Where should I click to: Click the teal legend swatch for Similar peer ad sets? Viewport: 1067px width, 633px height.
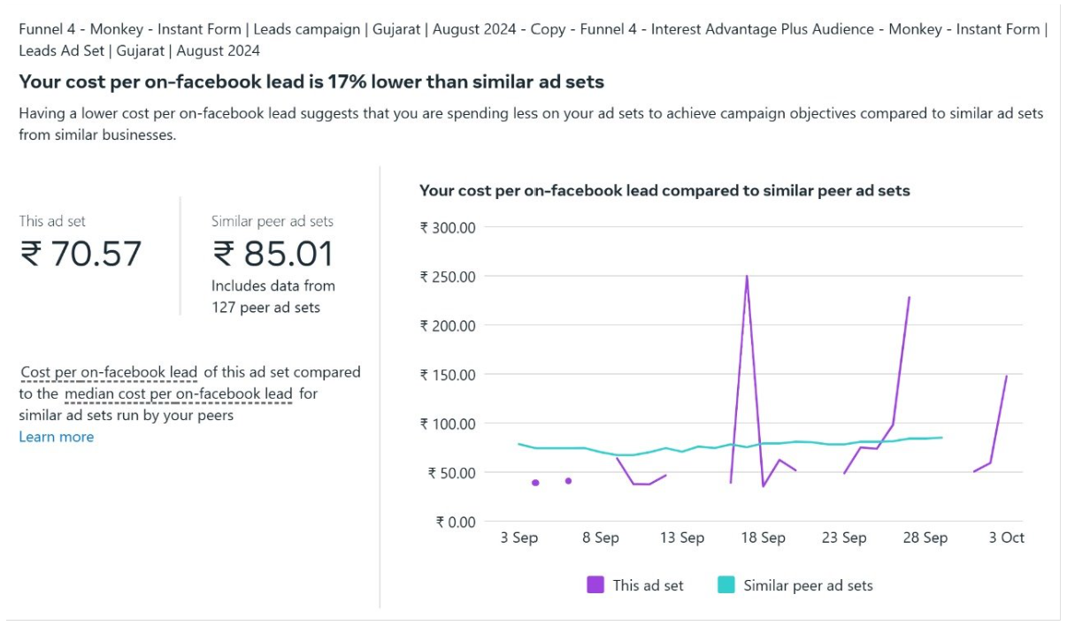pos(726,585)
